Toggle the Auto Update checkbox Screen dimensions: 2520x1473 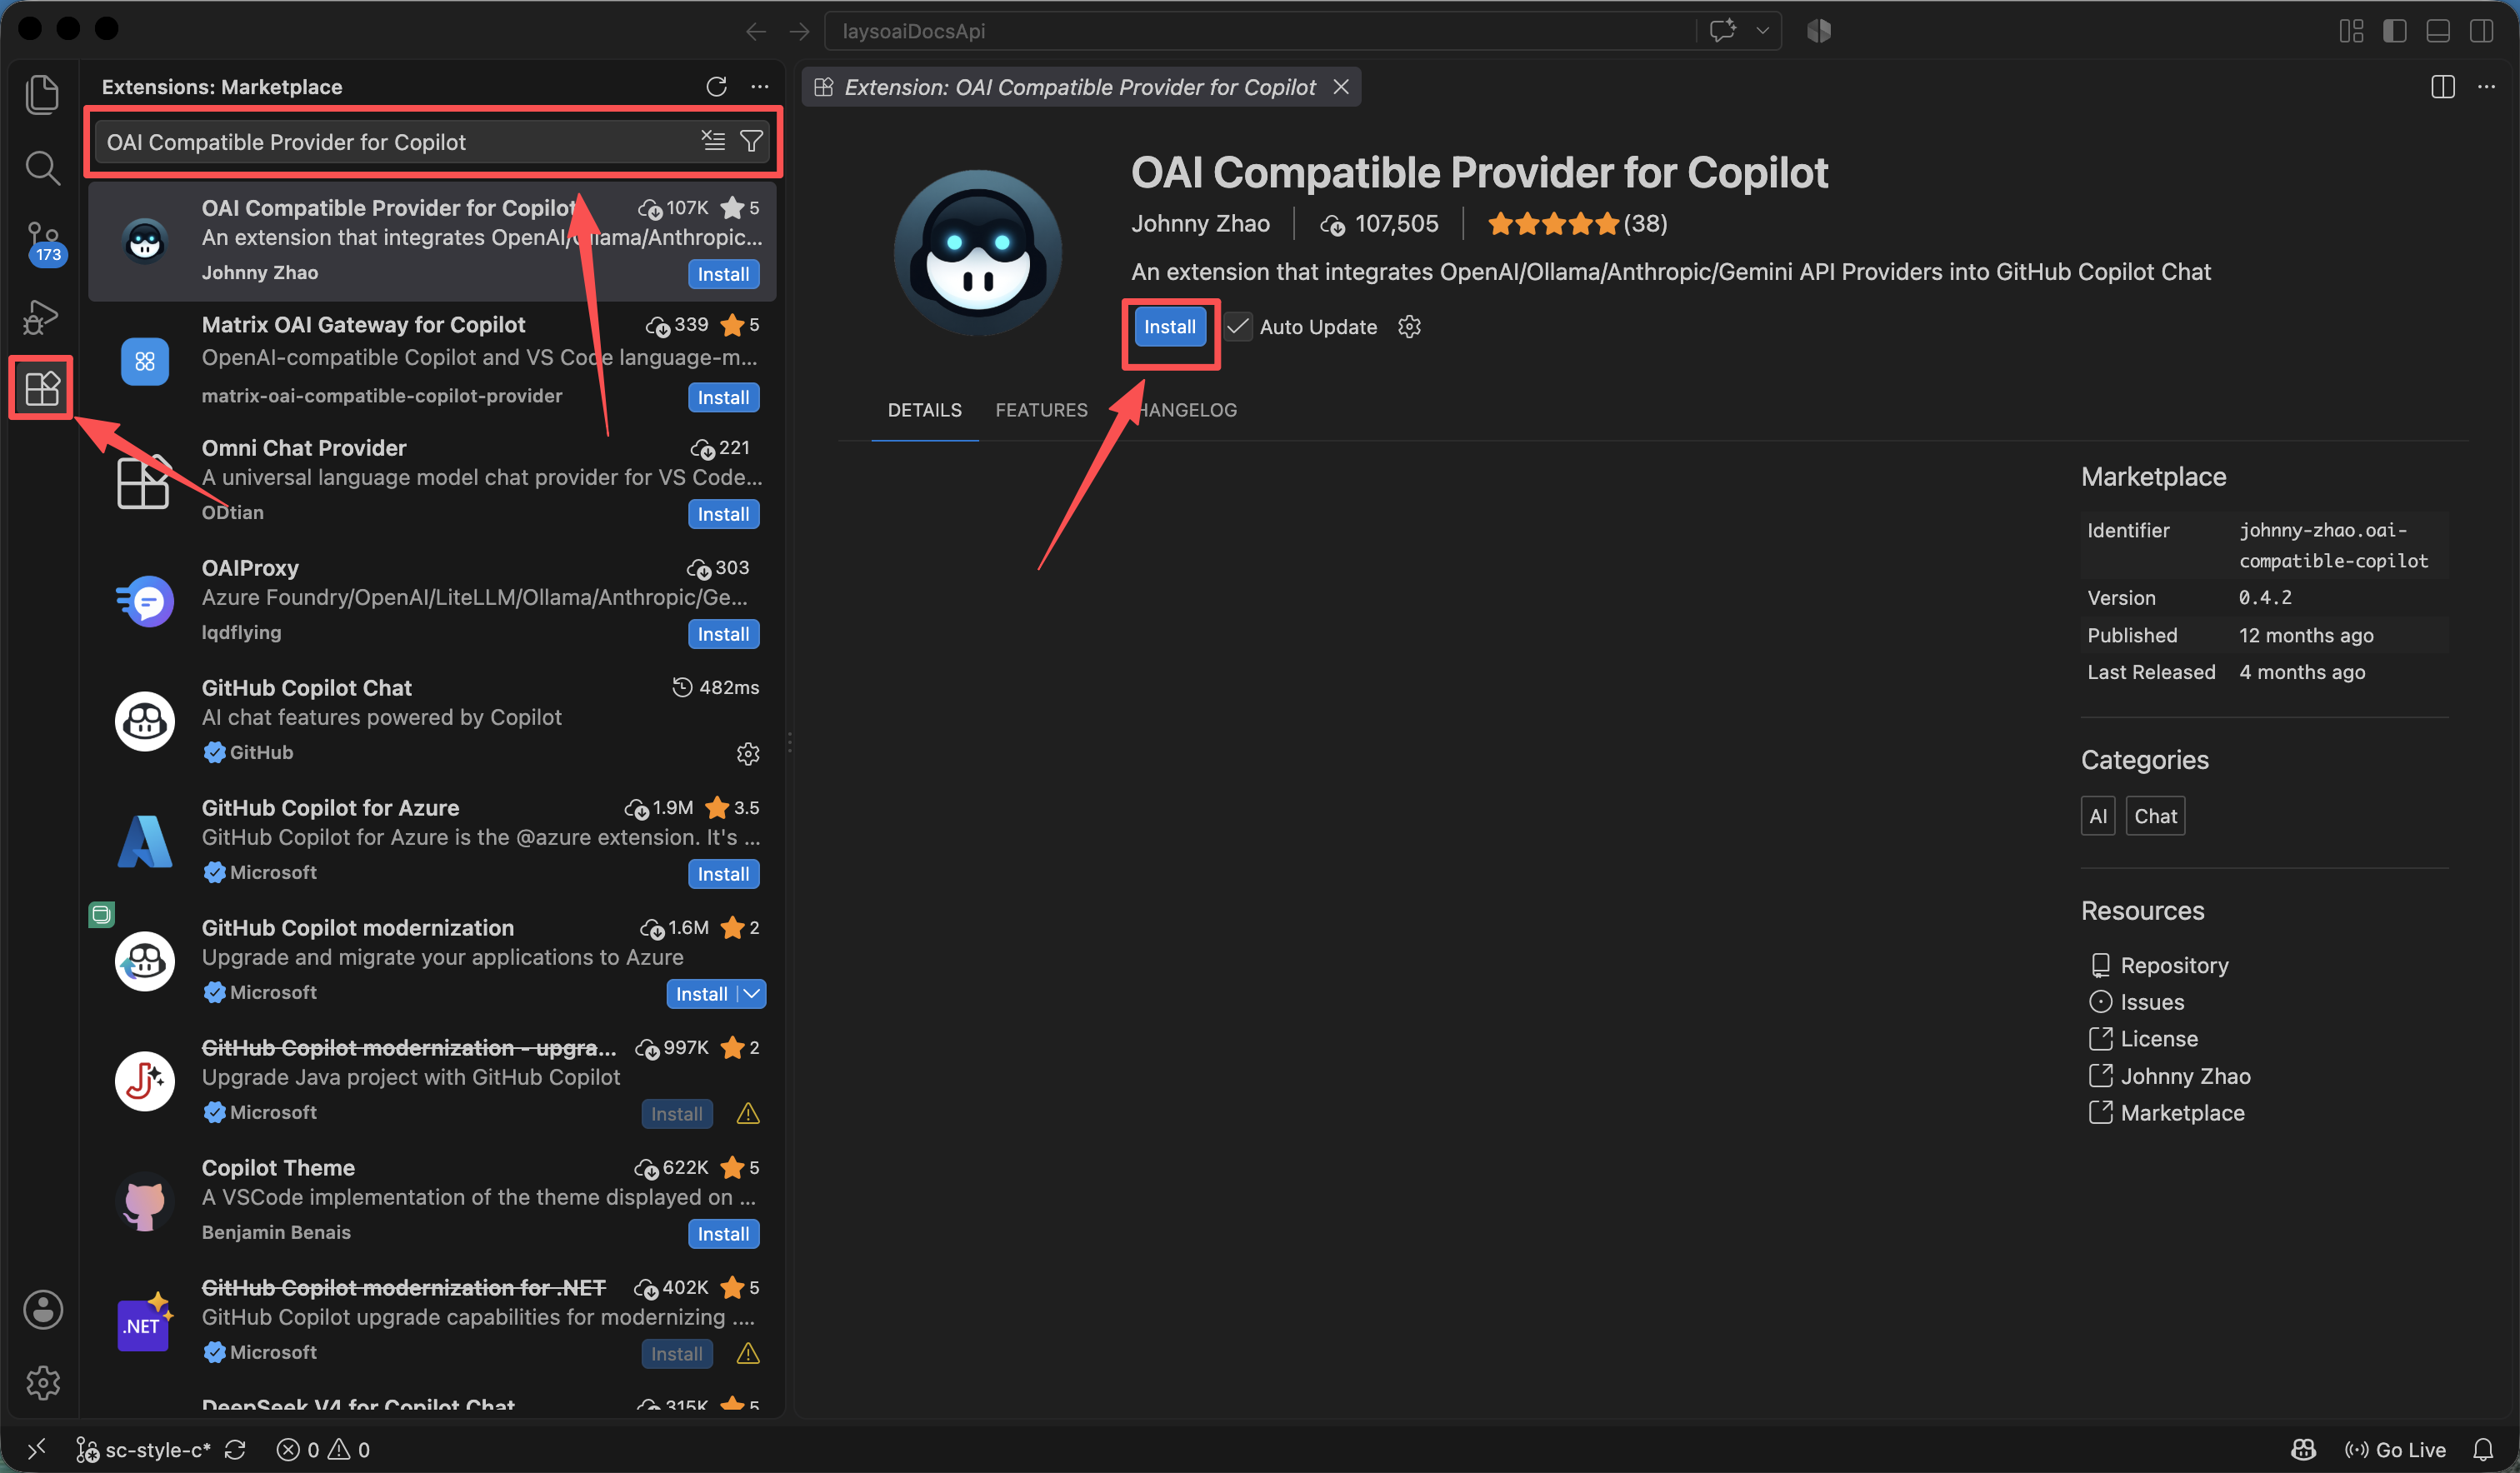tap(1238, 327)
